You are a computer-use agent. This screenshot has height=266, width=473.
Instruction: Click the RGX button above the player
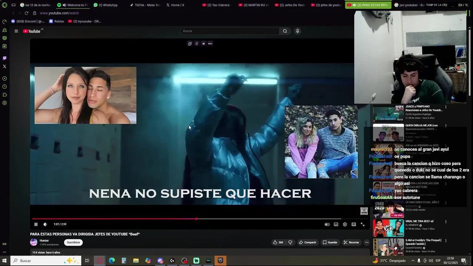(x=210, y=44)
